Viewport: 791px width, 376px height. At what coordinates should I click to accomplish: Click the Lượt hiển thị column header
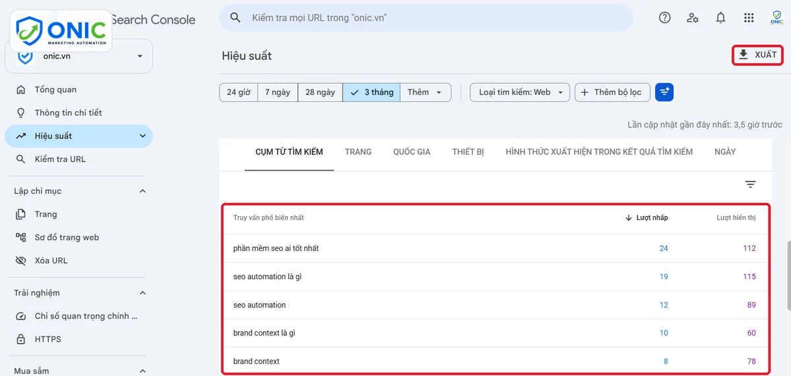tap(736, 218)
